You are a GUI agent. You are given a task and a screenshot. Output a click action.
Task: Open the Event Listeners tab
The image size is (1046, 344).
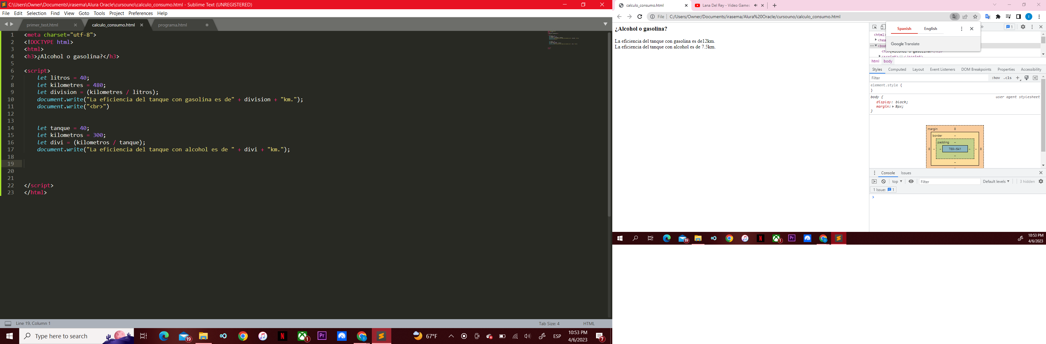pos(942,69)
